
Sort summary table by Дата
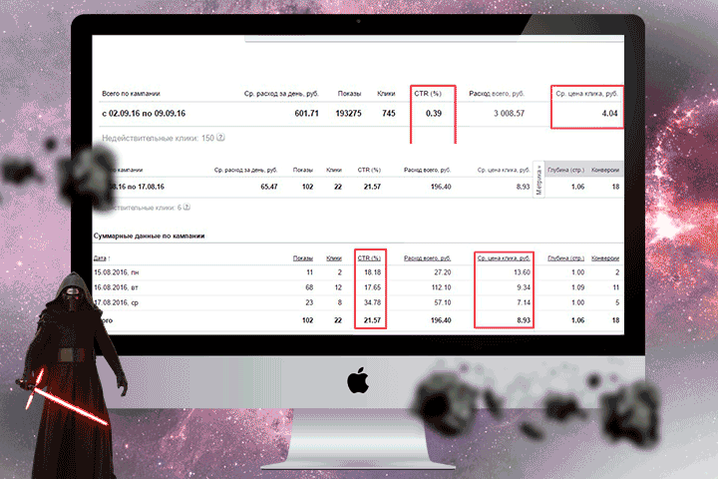tap(102, 258)
